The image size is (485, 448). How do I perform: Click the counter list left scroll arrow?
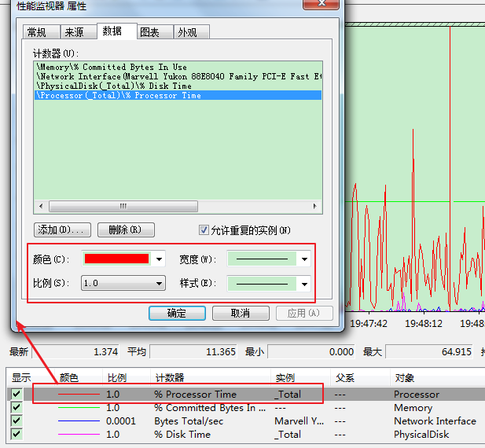[x=41, y=206]
